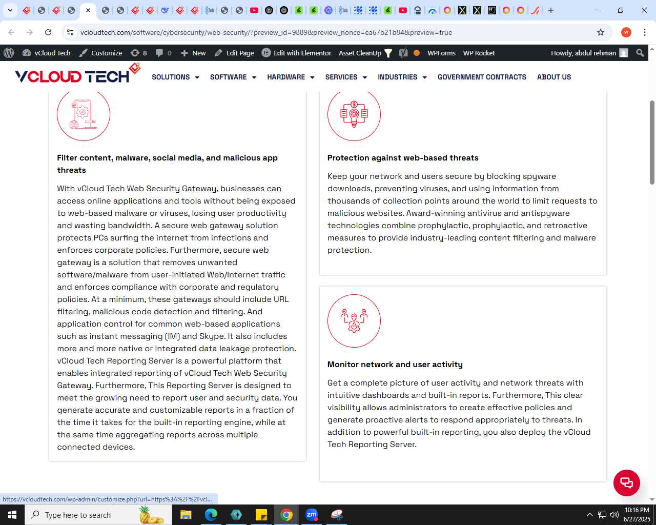Click paragraph starting Keep your network and users

(x=463, y=213)
